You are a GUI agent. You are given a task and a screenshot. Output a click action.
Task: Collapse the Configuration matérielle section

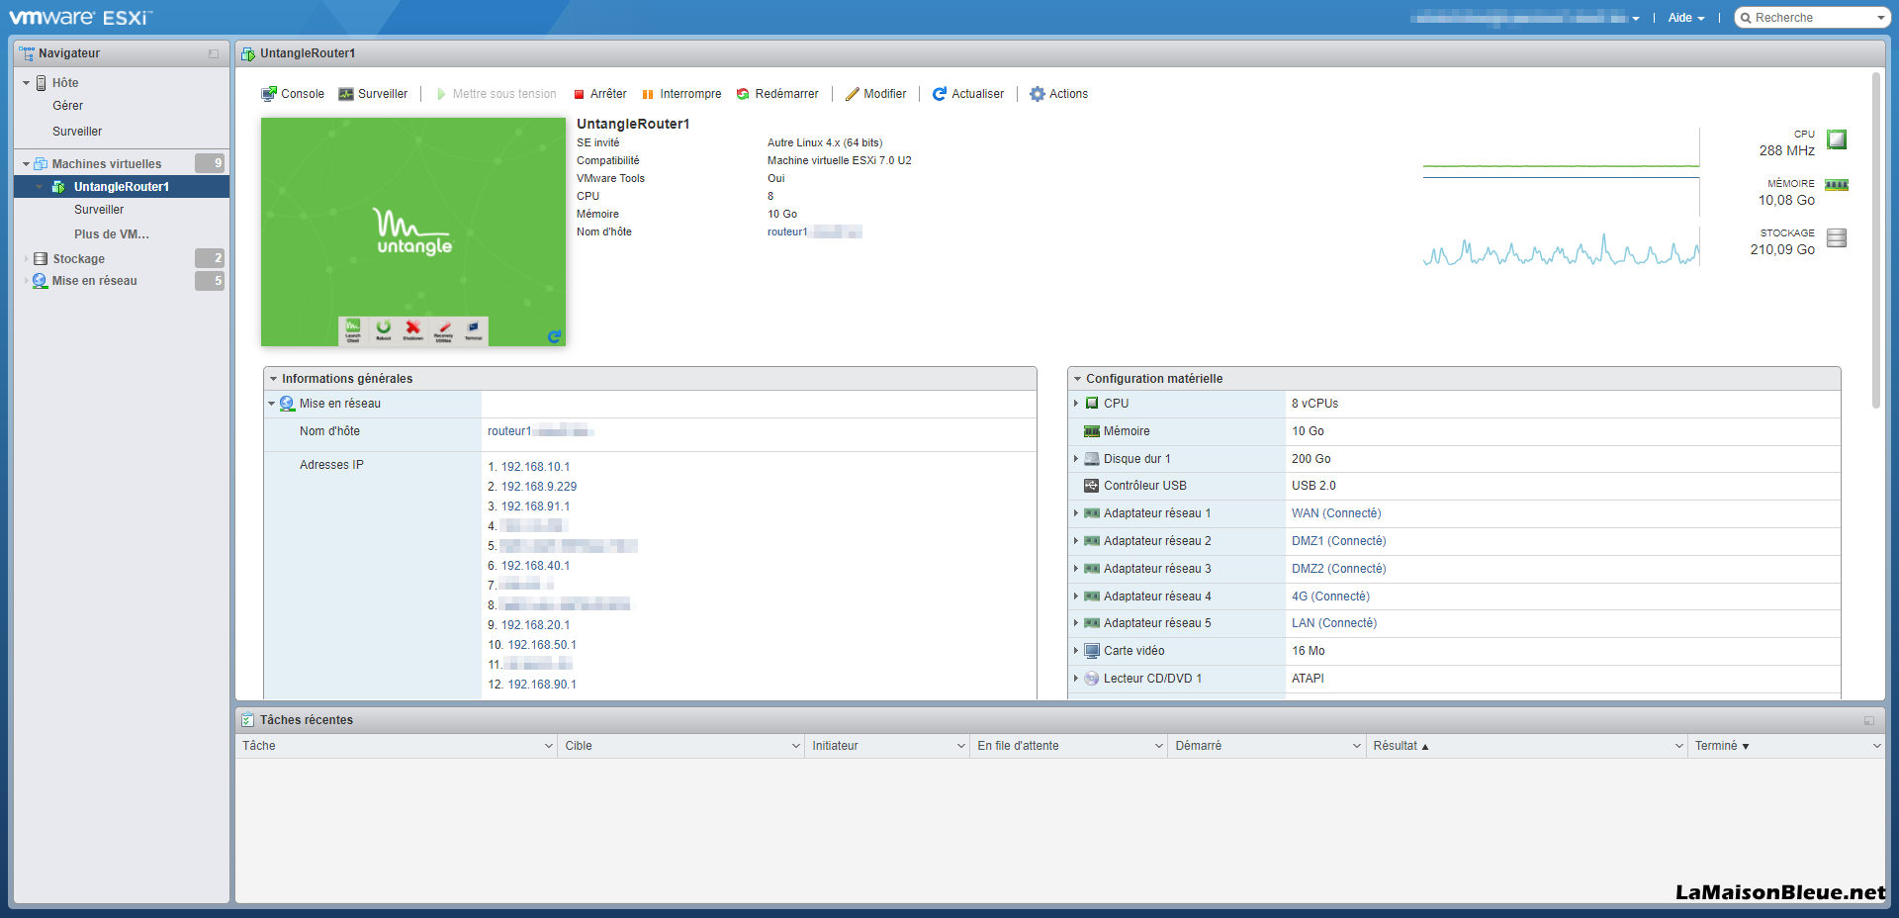pyautogui.click(x=1077, y=379)
